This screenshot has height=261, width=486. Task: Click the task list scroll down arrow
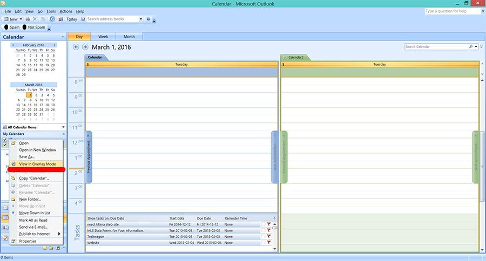coord(275,248)
